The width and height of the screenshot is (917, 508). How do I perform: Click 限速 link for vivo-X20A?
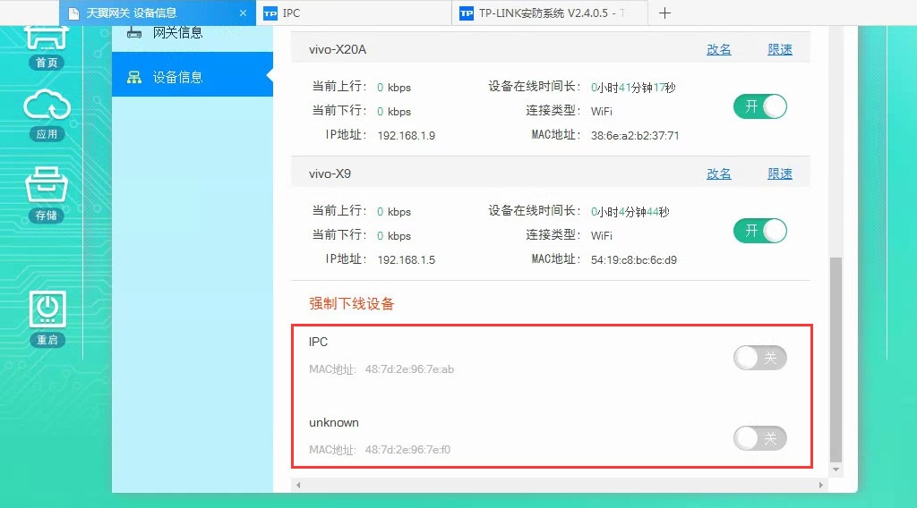click(x=780, y=50)
